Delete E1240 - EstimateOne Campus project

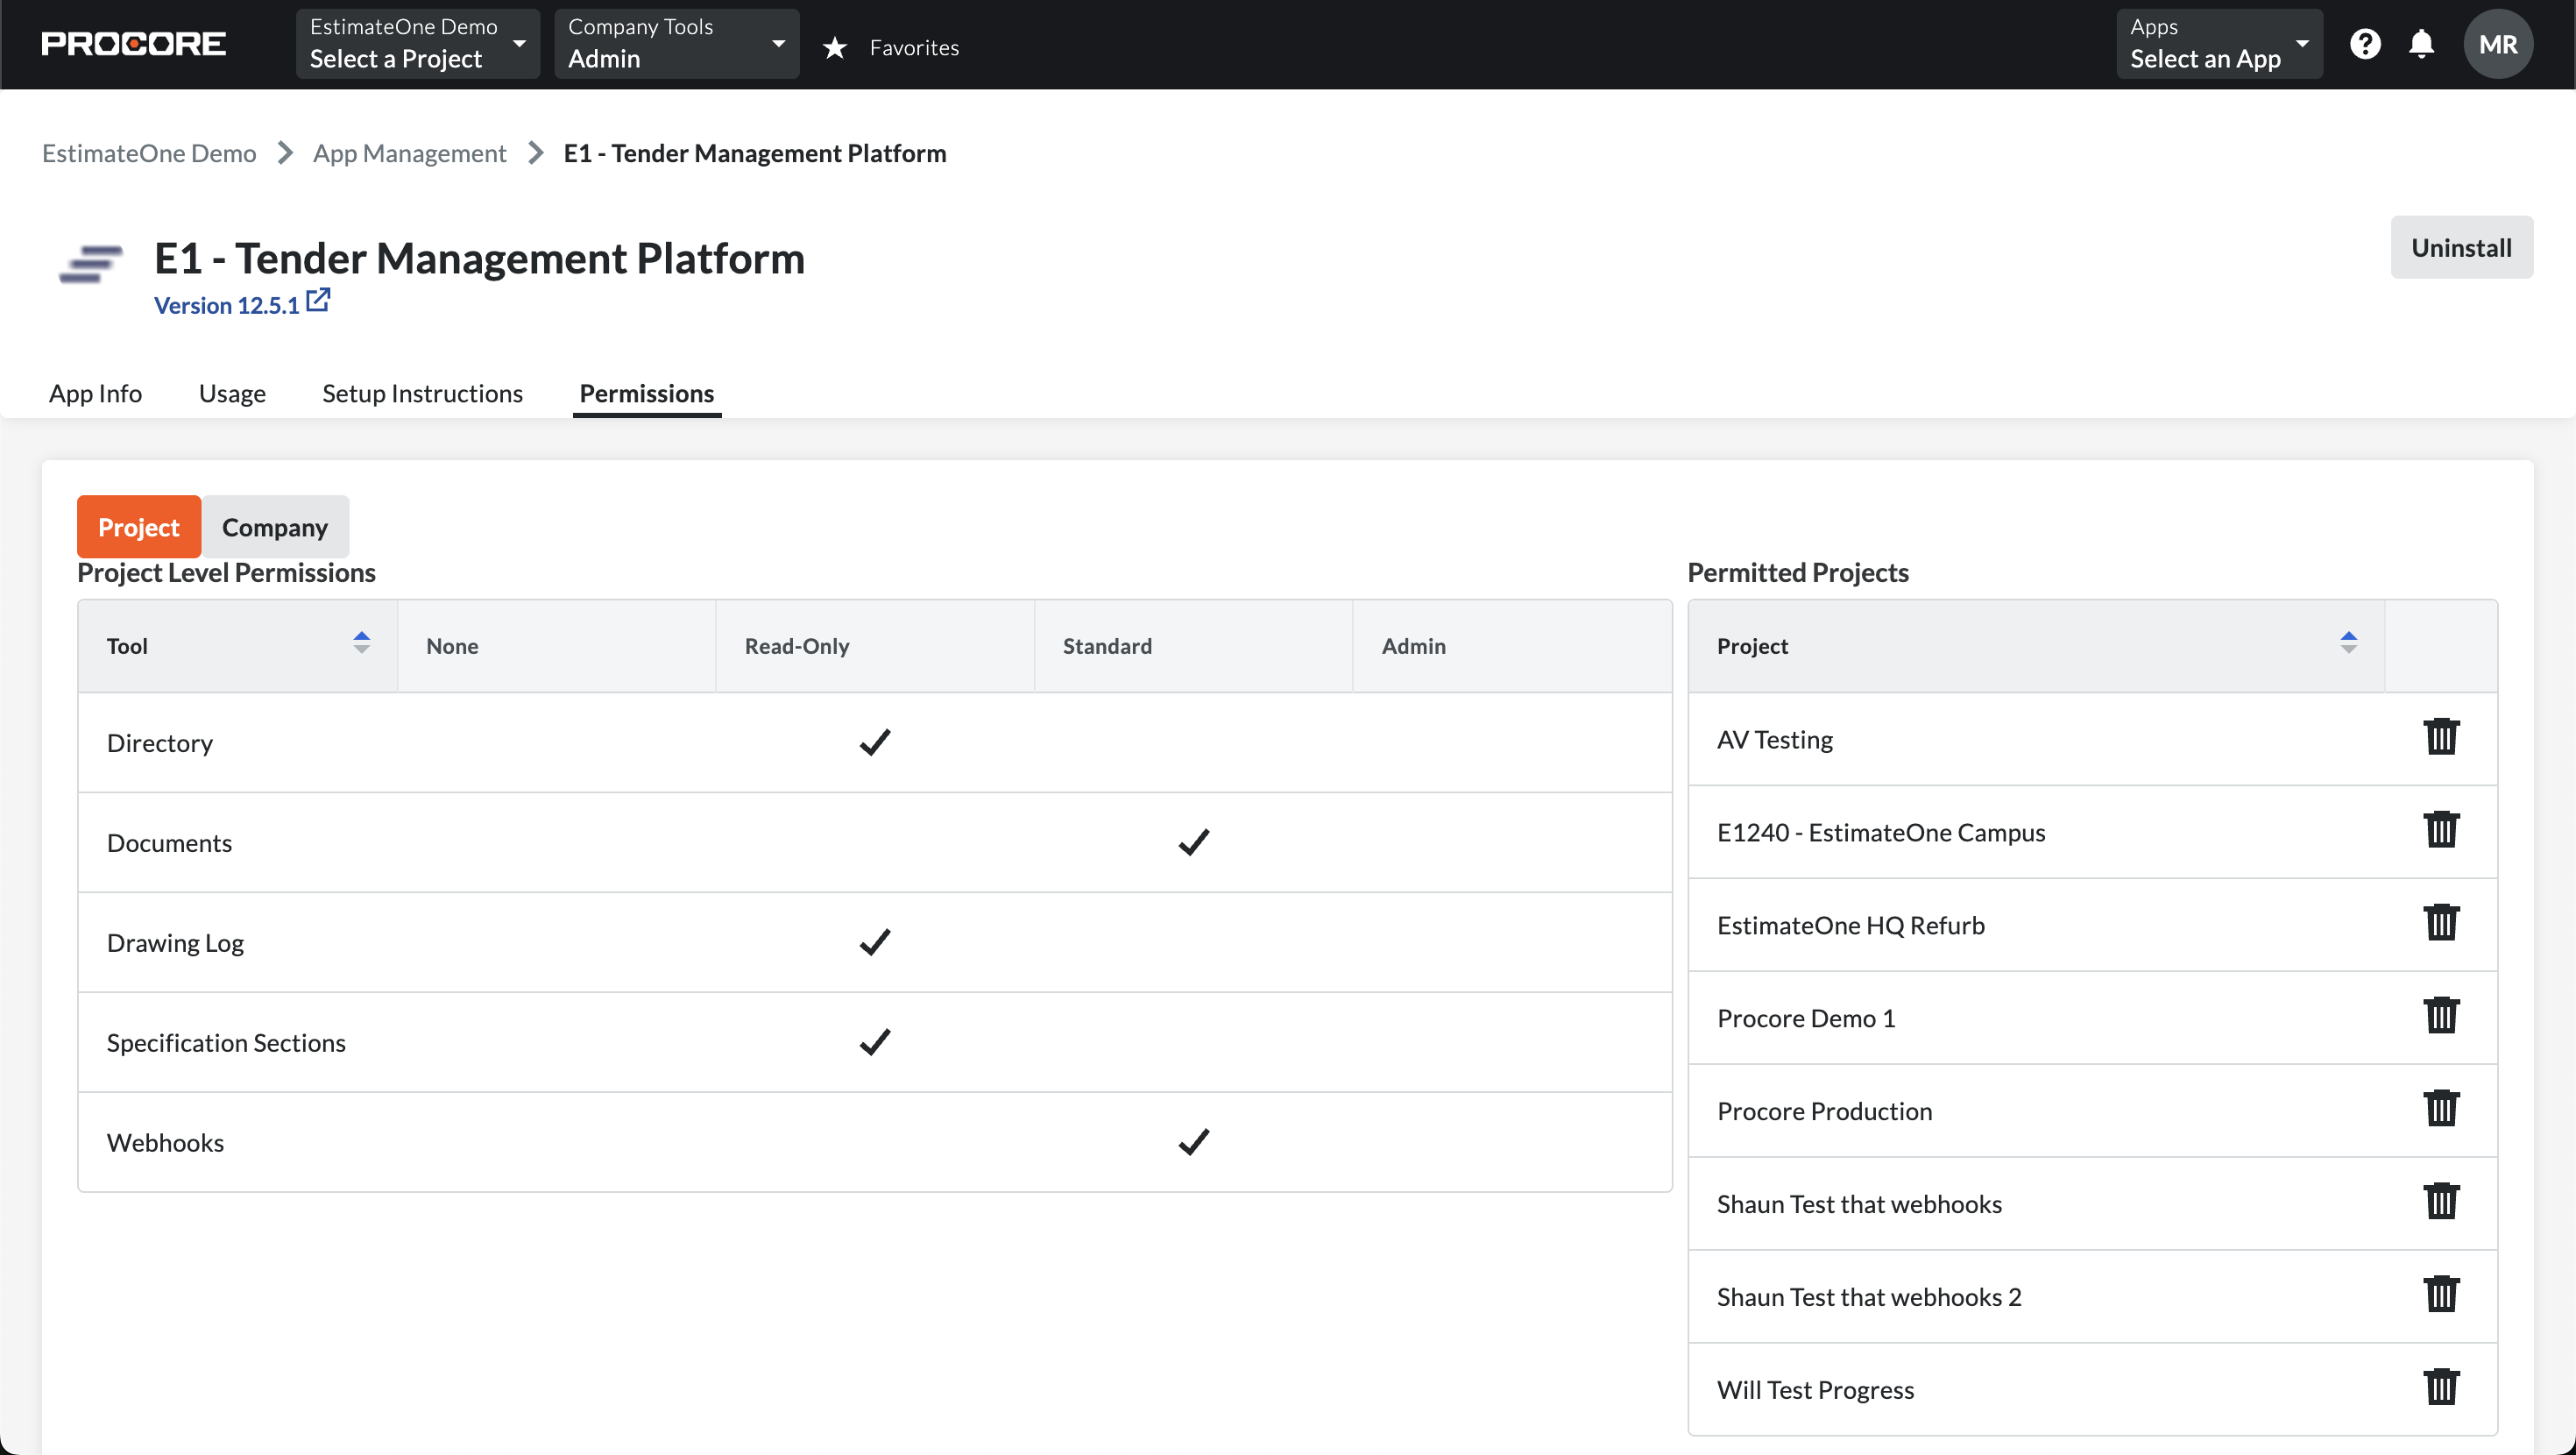tap(2441, 829)
